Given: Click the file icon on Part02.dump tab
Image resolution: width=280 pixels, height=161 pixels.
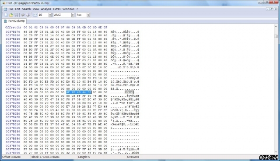Looking at the screenshot, I should (x=5, y=21).
